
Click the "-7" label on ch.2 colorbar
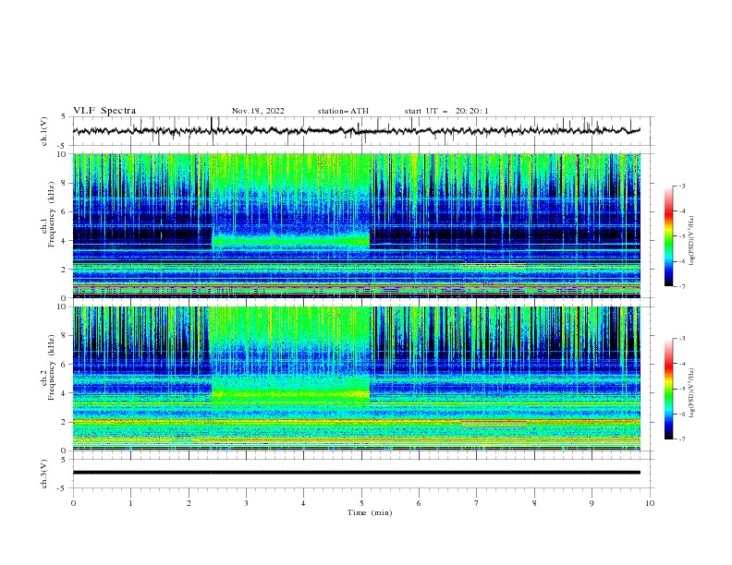click(681, 439)
